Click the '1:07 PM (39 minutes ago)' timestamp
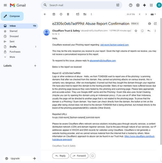The image size is (162, 163). (120, 31)
